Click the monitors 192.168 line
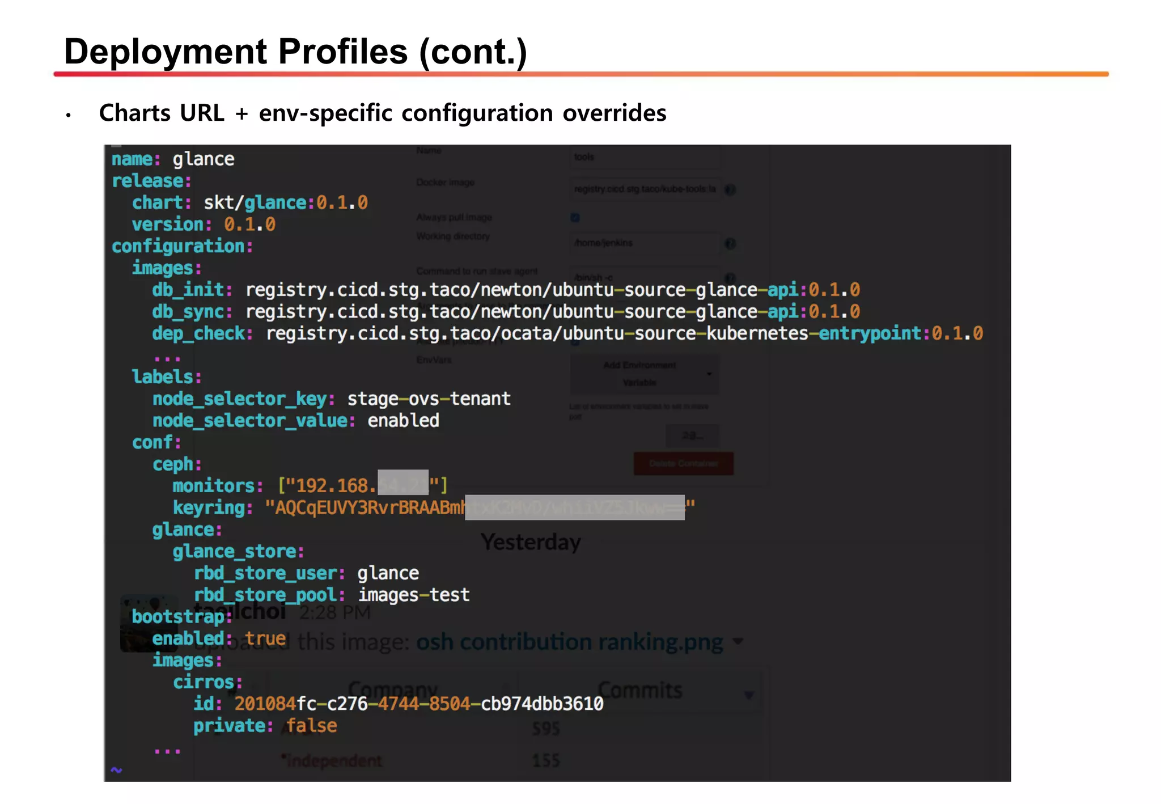 [x=310, y=485]
